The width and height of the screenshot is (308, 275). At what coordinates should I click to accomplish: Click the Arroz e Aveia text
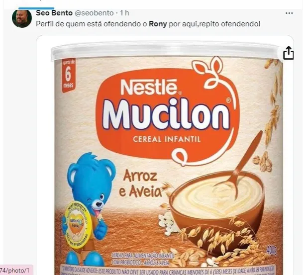(x=141, y=183)
